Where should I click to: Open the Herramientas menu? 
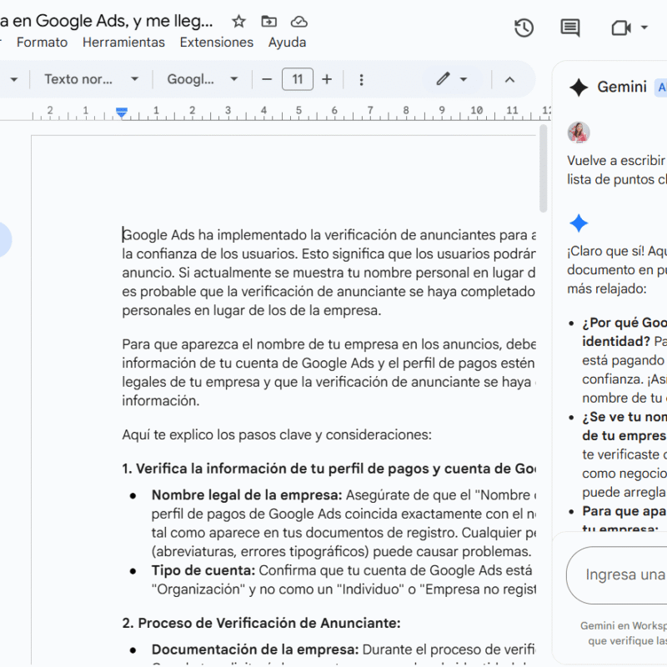(123, 42)
